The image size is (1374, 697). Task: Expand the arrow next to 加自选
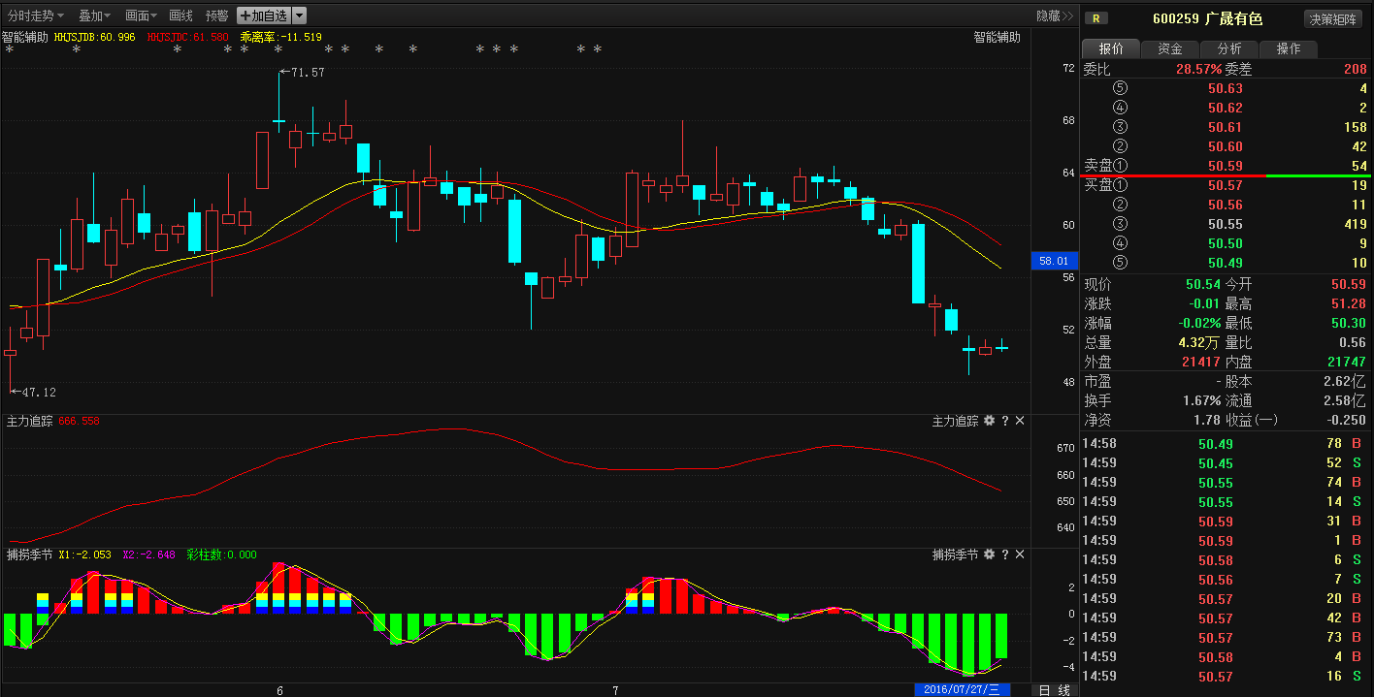click(299, 16)
